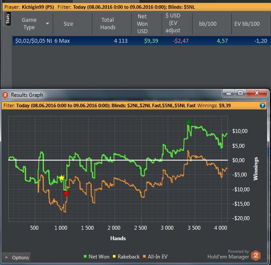Click the 4,57 bb/100 cell
This screenshot has height=265, width=271.
coord(222,41)
